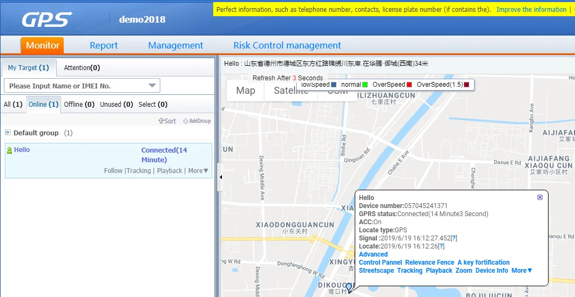Click the Hello address line above the map
This screenshot has width=575, height=297.
tap(326, 64)
